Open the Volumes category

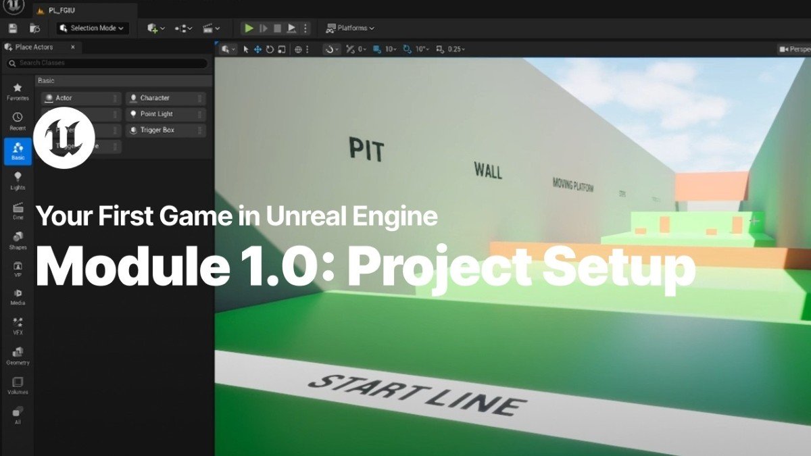[18, 386]
